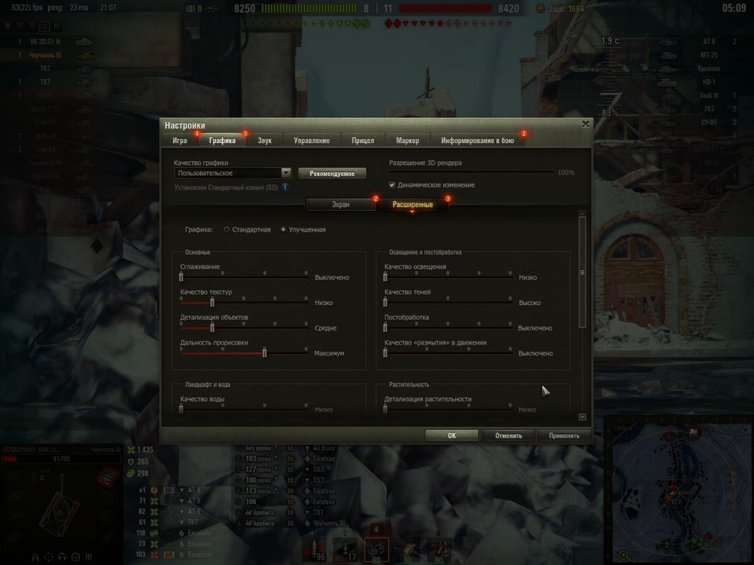Select the Расширенные sub-tab

(x=413, y=205)
